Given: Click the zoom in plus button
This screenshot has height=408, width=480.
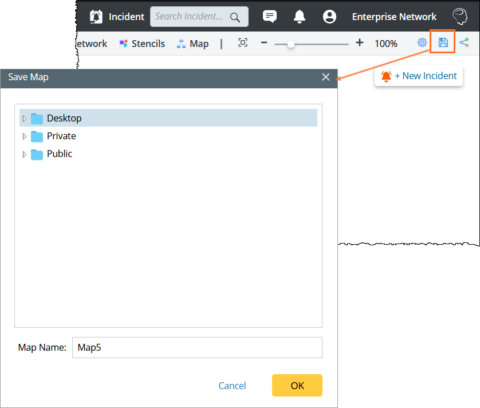Looking at the screenshot, I should (x=359, y=43).
